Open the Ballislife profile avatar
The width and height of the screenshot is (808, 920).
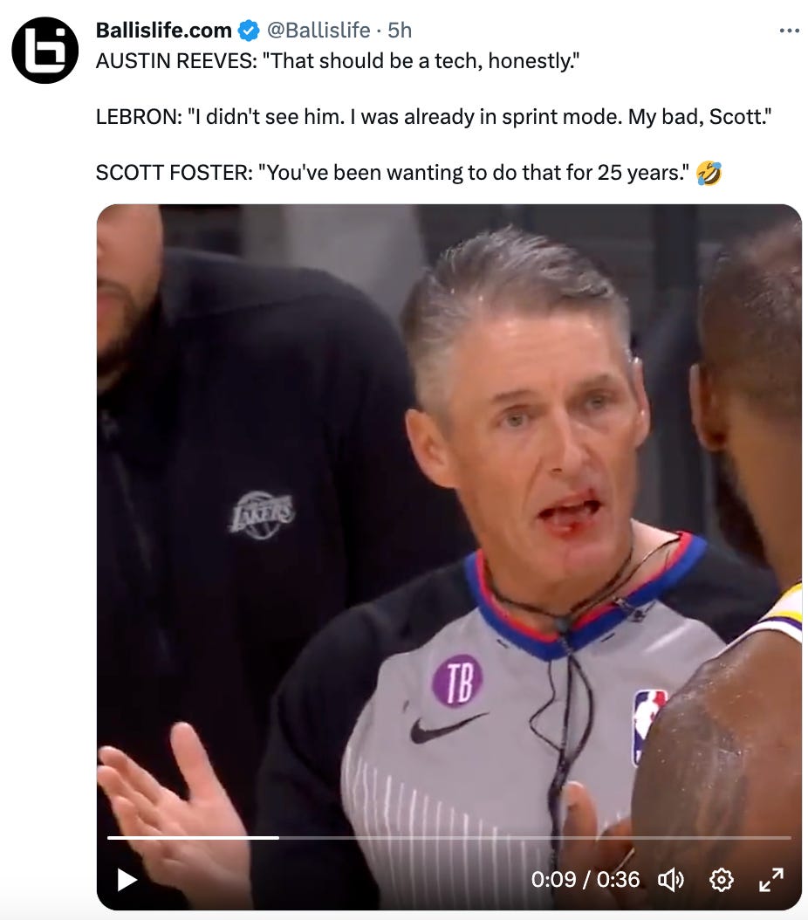click(x=45, y=50)
